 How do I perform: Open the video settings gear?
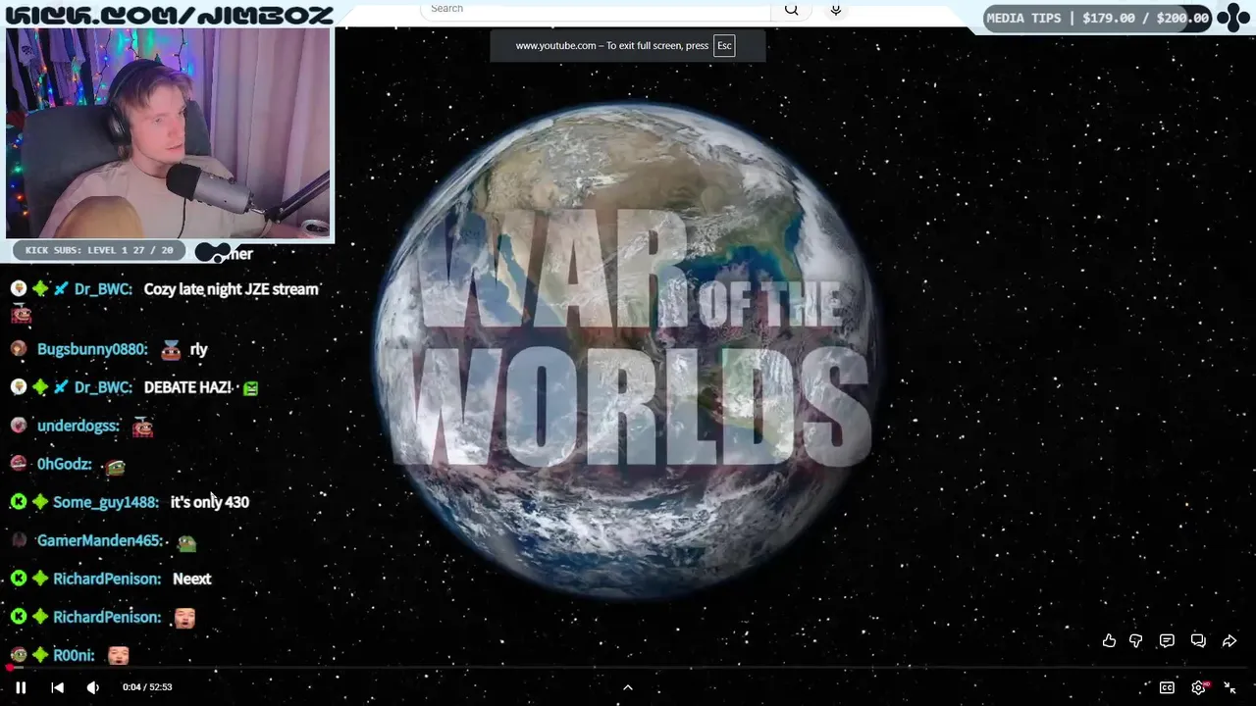(x=1199, y=687)
